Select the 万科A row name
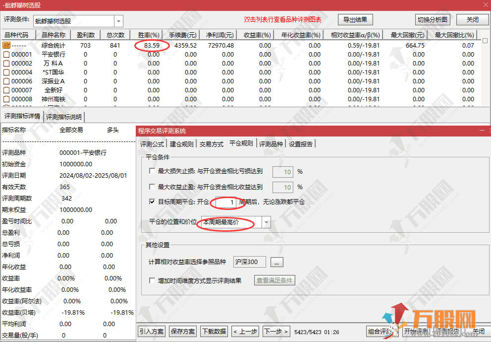491x342 pixels. click(x=54, y=64)
